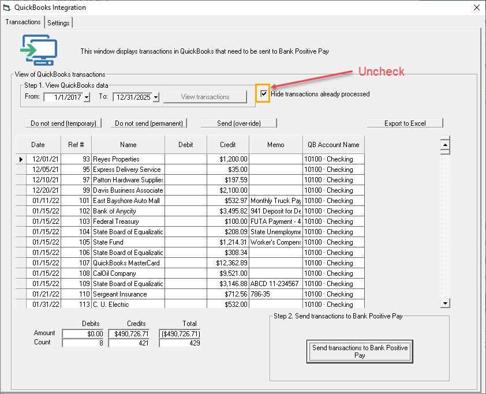Select the Bank of Anycity row

(x=190, y=211)
